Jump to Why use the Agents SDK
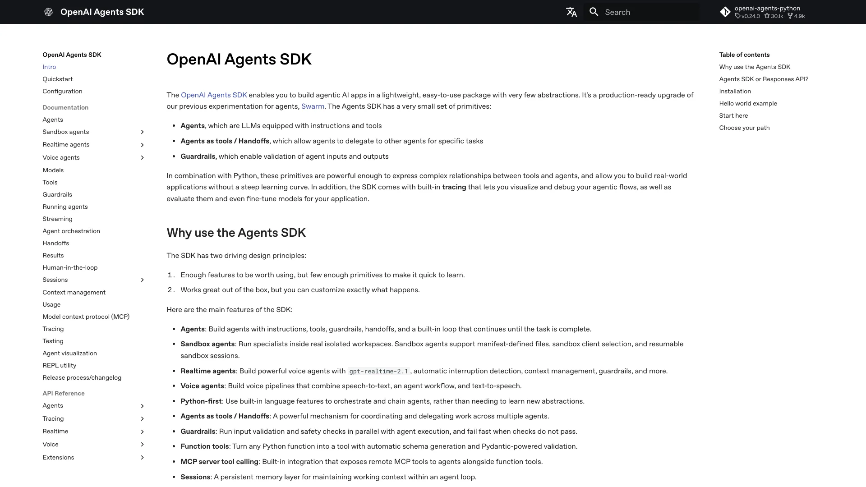 [755, 67]
